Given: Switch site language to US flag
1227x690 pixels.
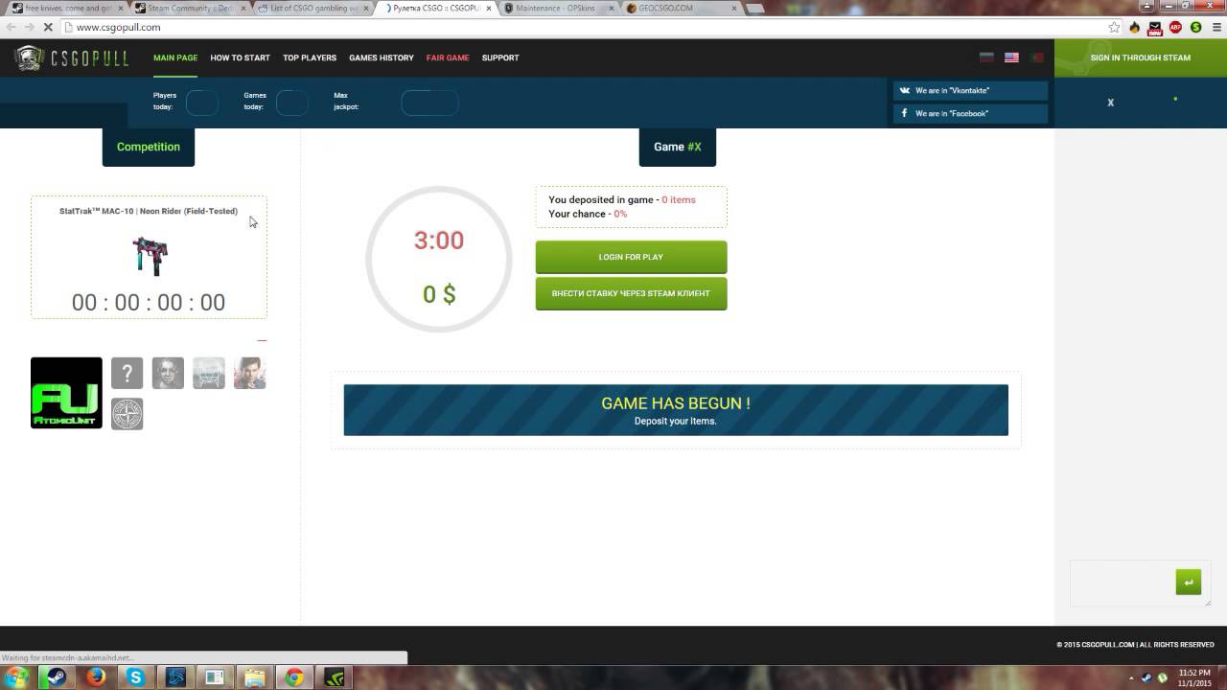Looking at the screenshot, I should (x=1011, y=57).
